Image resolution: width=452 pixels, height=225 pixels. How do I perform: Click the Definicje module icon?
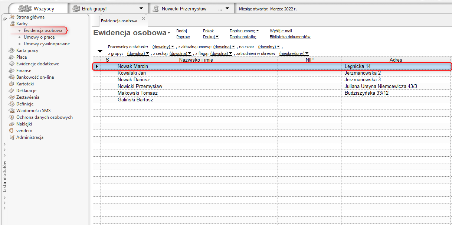tap(12, 104)
